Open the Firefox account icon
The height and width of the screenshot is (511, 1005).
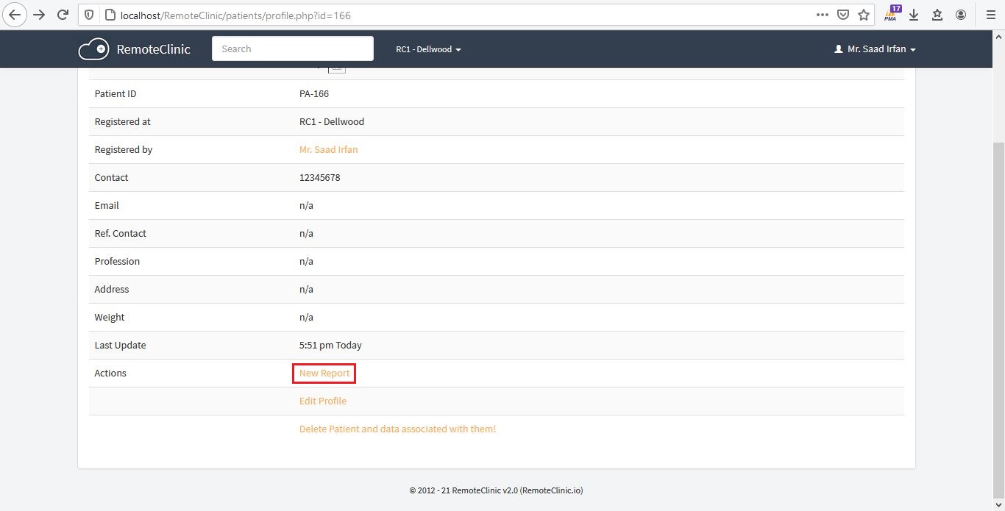tap(961, 15)
